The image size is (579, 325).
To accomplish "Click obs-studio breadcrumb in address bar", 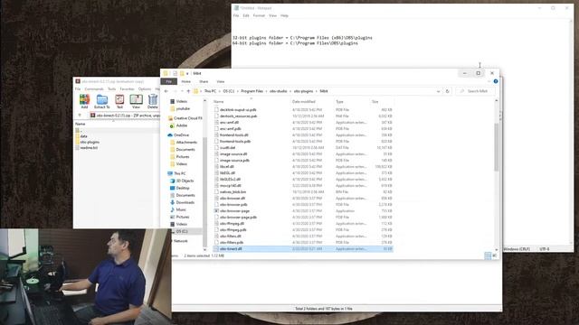I will click(x=279, y=91).
